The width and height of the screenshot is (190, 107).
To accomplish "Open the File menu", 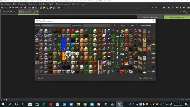I will tap(15, 4).
